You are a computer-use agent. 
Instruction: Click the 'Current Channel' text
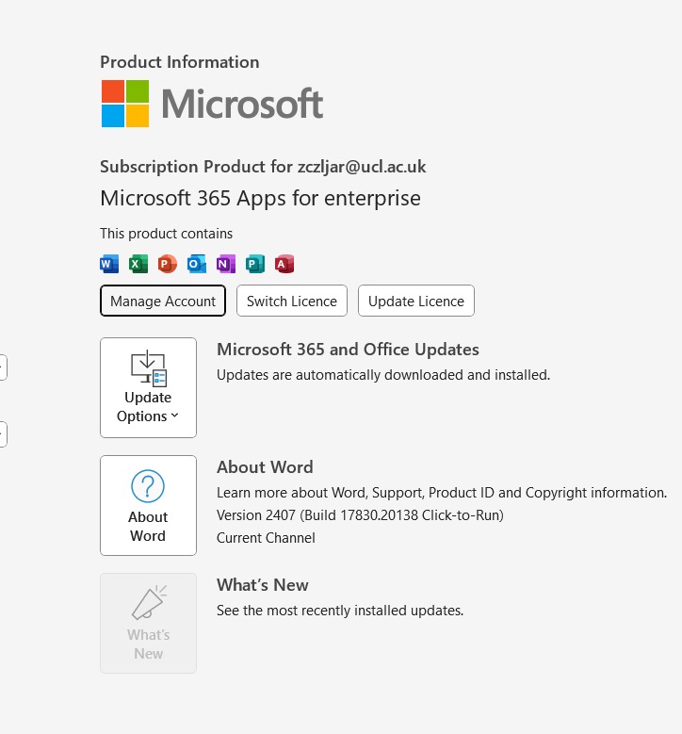266,538
